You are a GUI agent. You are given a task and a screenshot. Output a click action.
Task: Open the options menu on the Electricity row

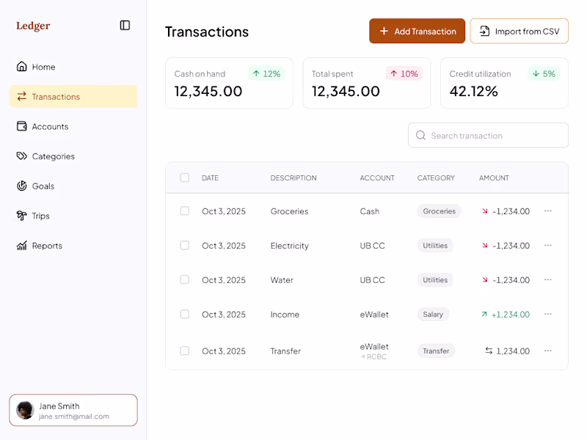click(x=547, y=246)
